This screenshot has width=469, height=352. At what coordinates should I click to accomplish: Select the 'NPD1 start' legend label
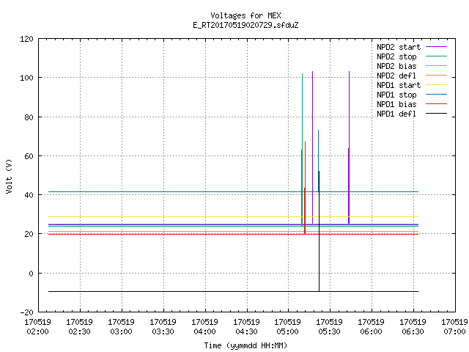(x=399, y=85)
